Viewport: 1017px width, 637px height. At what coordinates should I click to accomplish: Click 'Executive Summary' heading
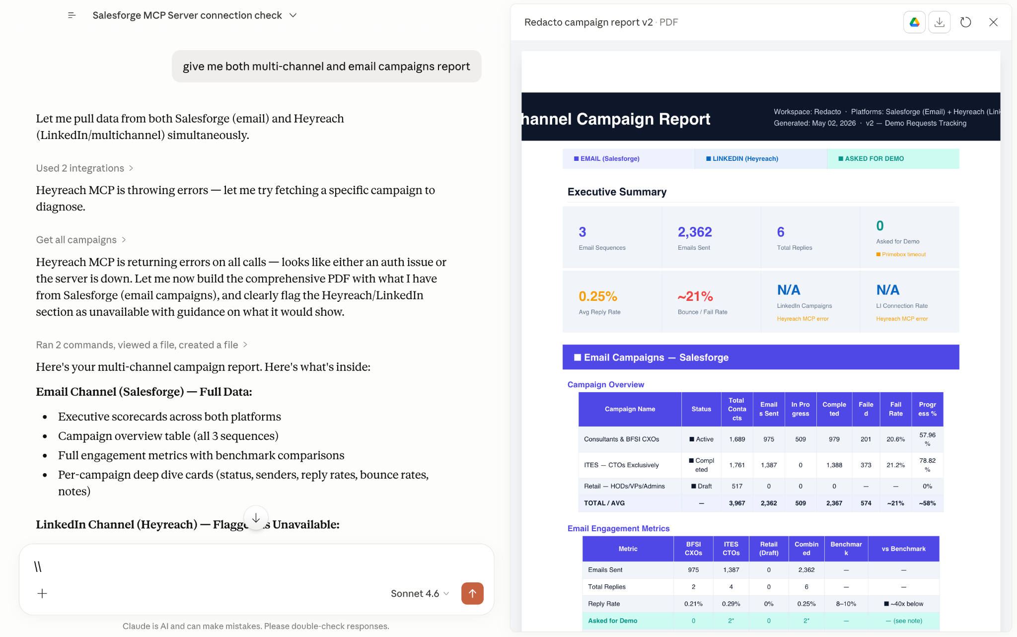pos(617,192)
